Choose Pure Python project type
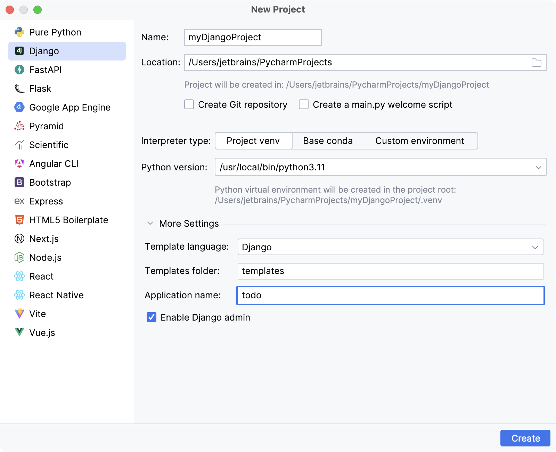This screenshot has height=452, width=556. click(55, 32)
